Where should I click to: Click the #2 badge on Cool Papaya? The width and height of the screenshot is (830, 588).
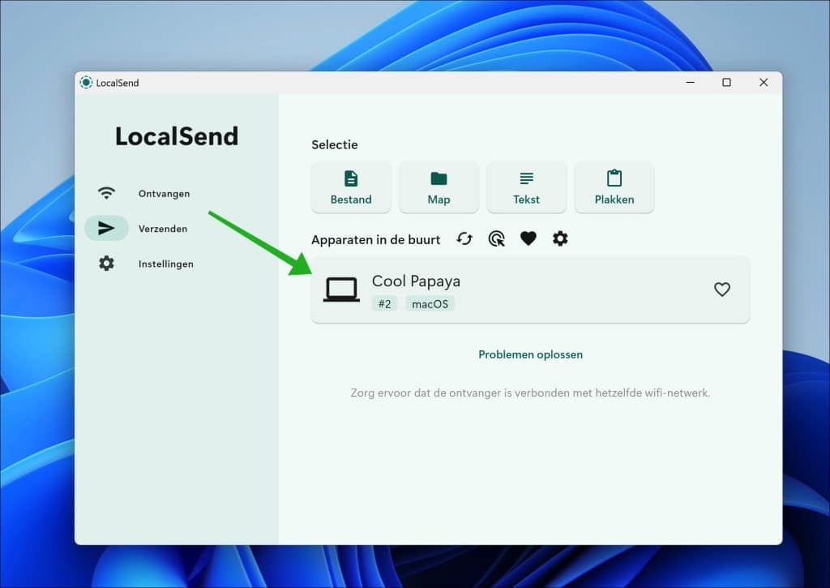385,304
